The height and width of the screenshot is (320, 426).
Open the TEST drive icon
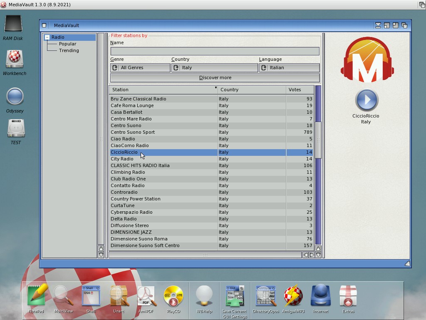(16, 129)
